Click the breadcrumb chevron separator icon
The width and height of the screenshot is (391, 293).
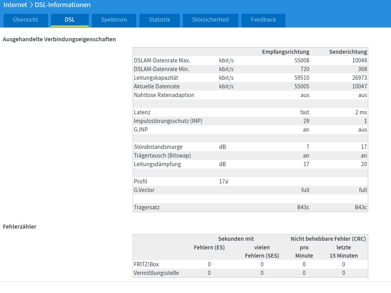click(x=31, y=5)
